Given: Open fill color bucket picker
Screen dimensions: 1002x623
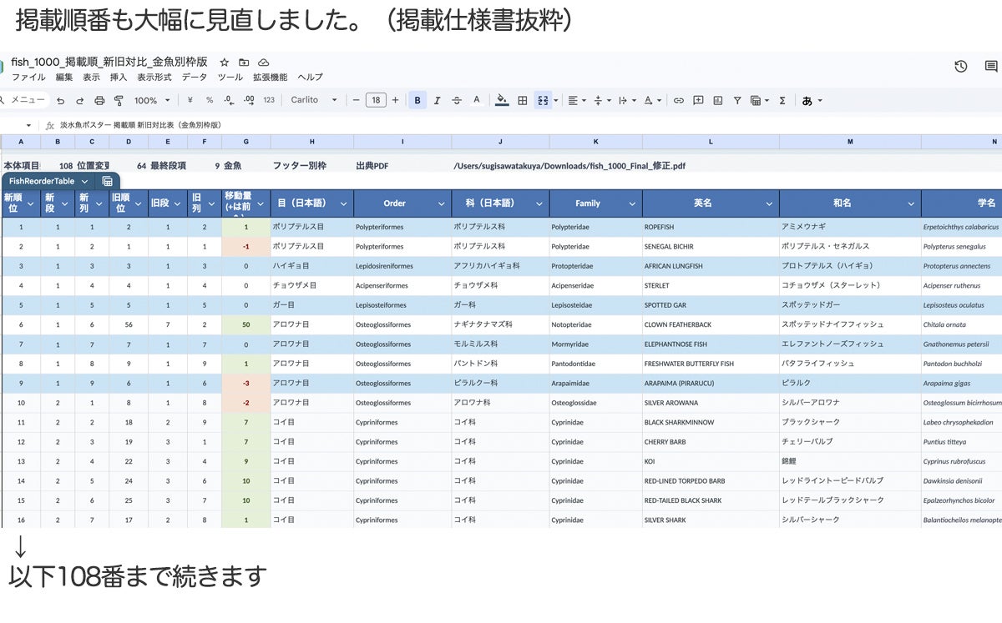Looking at the screenshot, I should 502,100.
